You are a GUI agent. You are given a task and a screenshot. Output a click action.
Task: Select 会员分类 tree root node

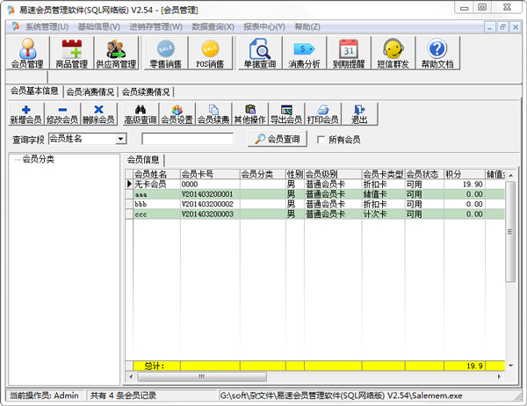(39, 159)
